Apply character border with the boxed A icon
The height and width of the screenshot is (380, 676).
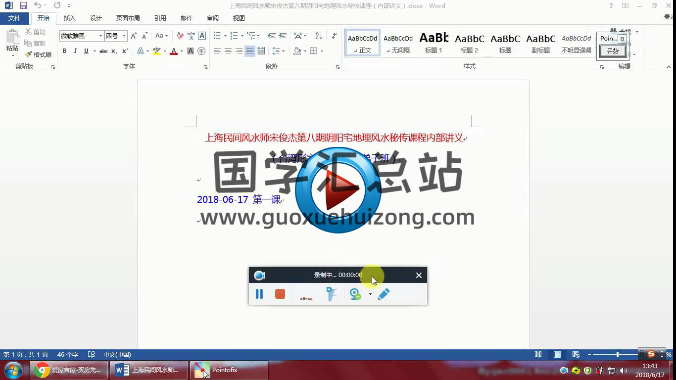[x=202, y=36]
